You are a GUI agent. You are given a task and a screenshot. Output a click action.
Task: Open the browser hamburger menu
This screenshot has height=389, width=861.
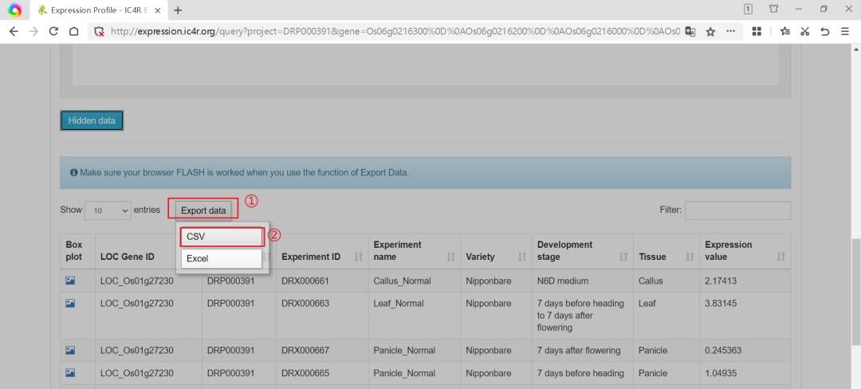(844, 31)
